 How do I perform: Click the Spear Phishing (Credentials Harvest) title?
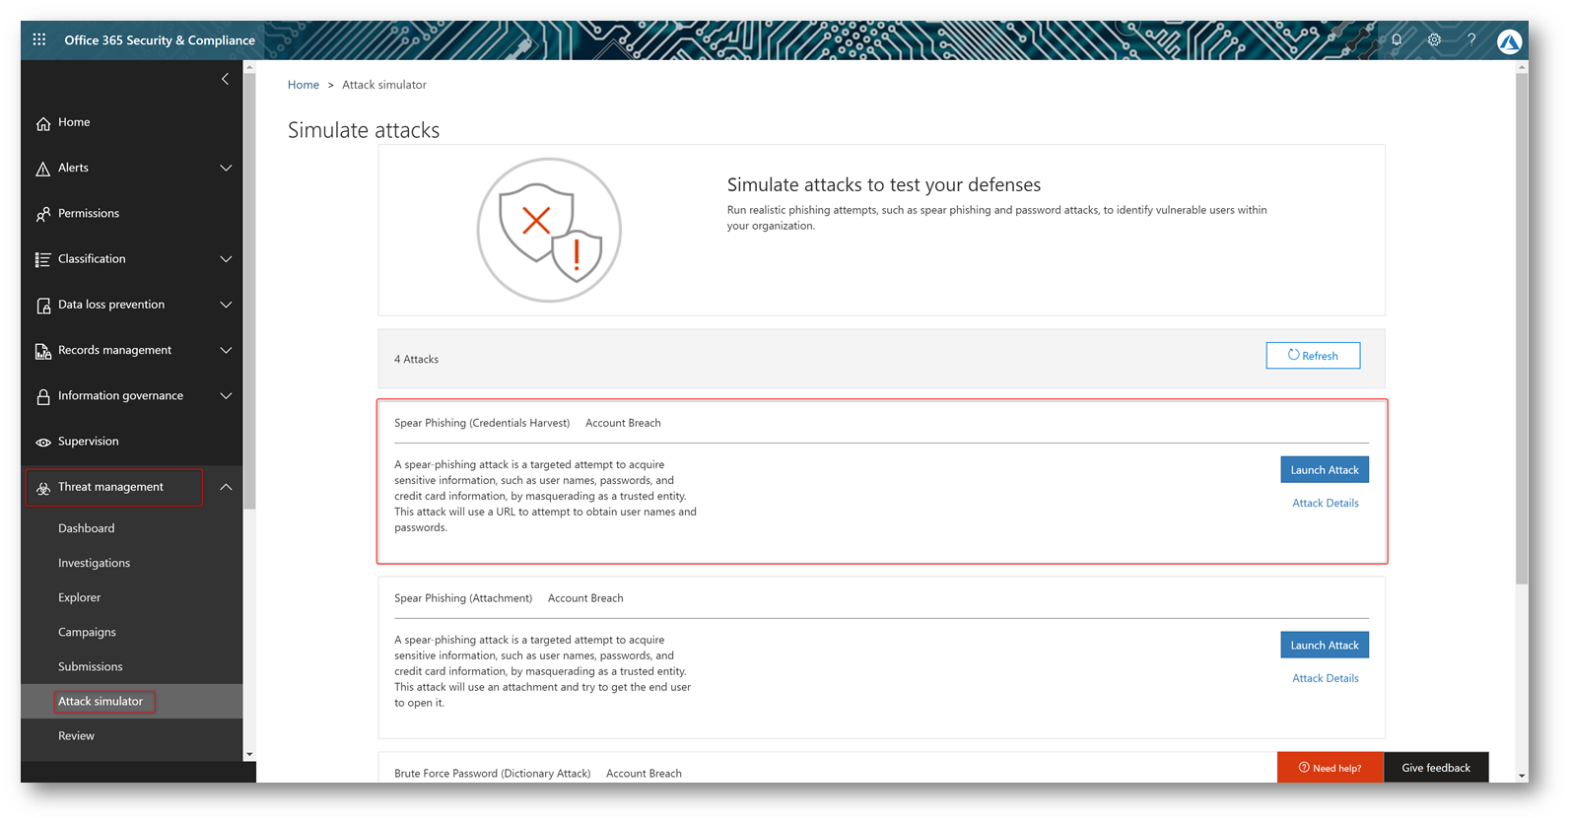click(x=482, y=423)
